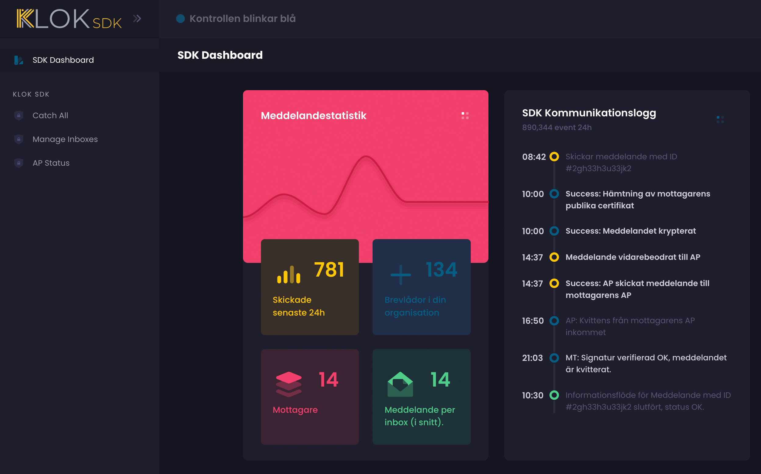The height and width of the screenshot is (474, 761).
Task: Click the blue status indicator dot
Action: (180, 19)
